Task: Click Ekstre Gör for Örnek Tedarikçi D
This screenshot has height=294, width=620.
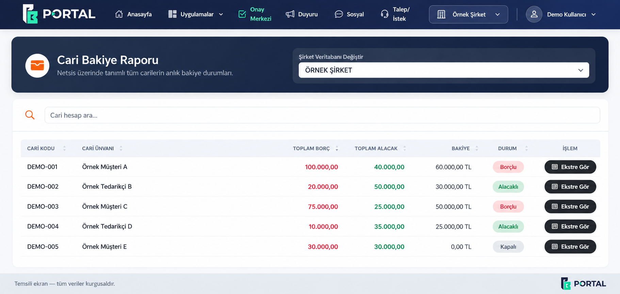Action: (570, 227)
